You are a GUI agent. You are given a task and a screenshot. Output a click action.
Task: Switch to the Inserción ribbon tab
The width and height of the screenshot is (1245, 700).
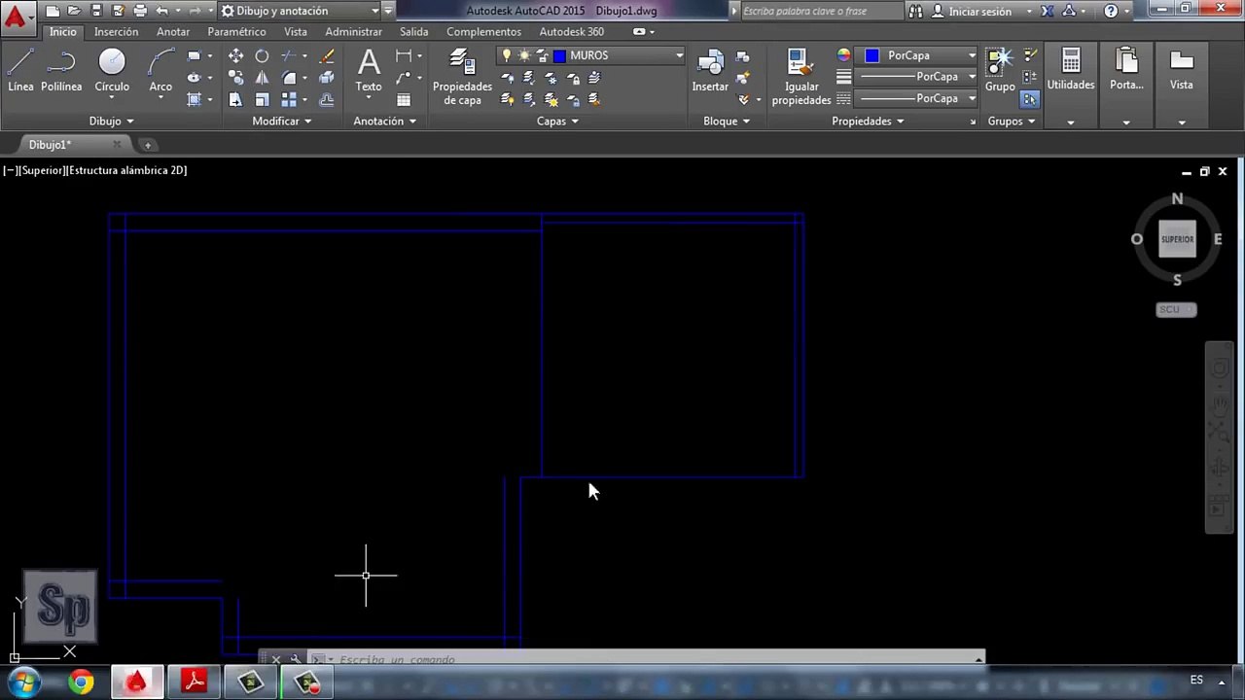point(116,32)
